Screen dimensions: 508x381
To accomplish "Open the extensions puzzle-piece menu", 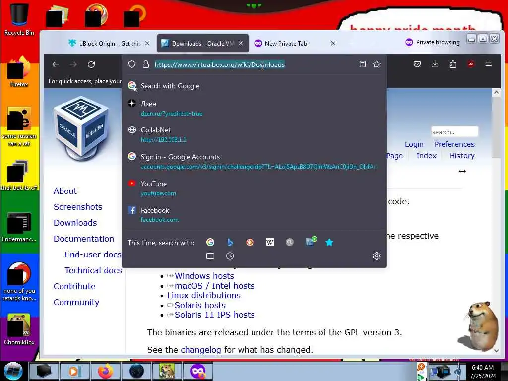I will (x=453, y=64).
